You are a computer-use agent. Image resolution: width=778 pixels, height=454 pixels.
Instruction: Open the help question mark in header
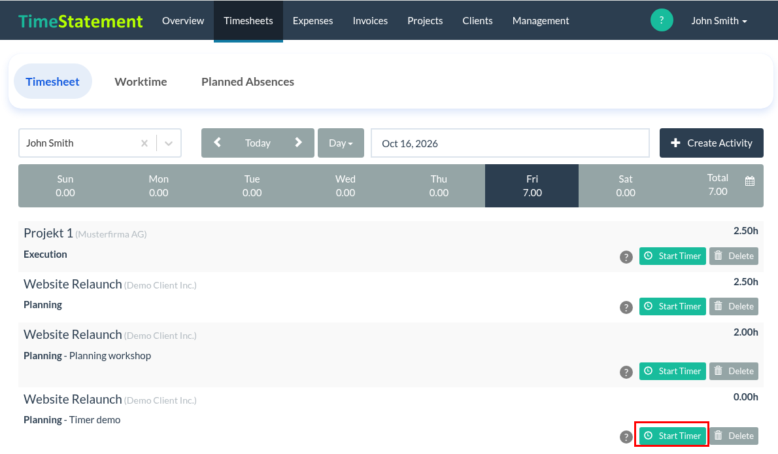pyautogui.click(x=662, y=20)
